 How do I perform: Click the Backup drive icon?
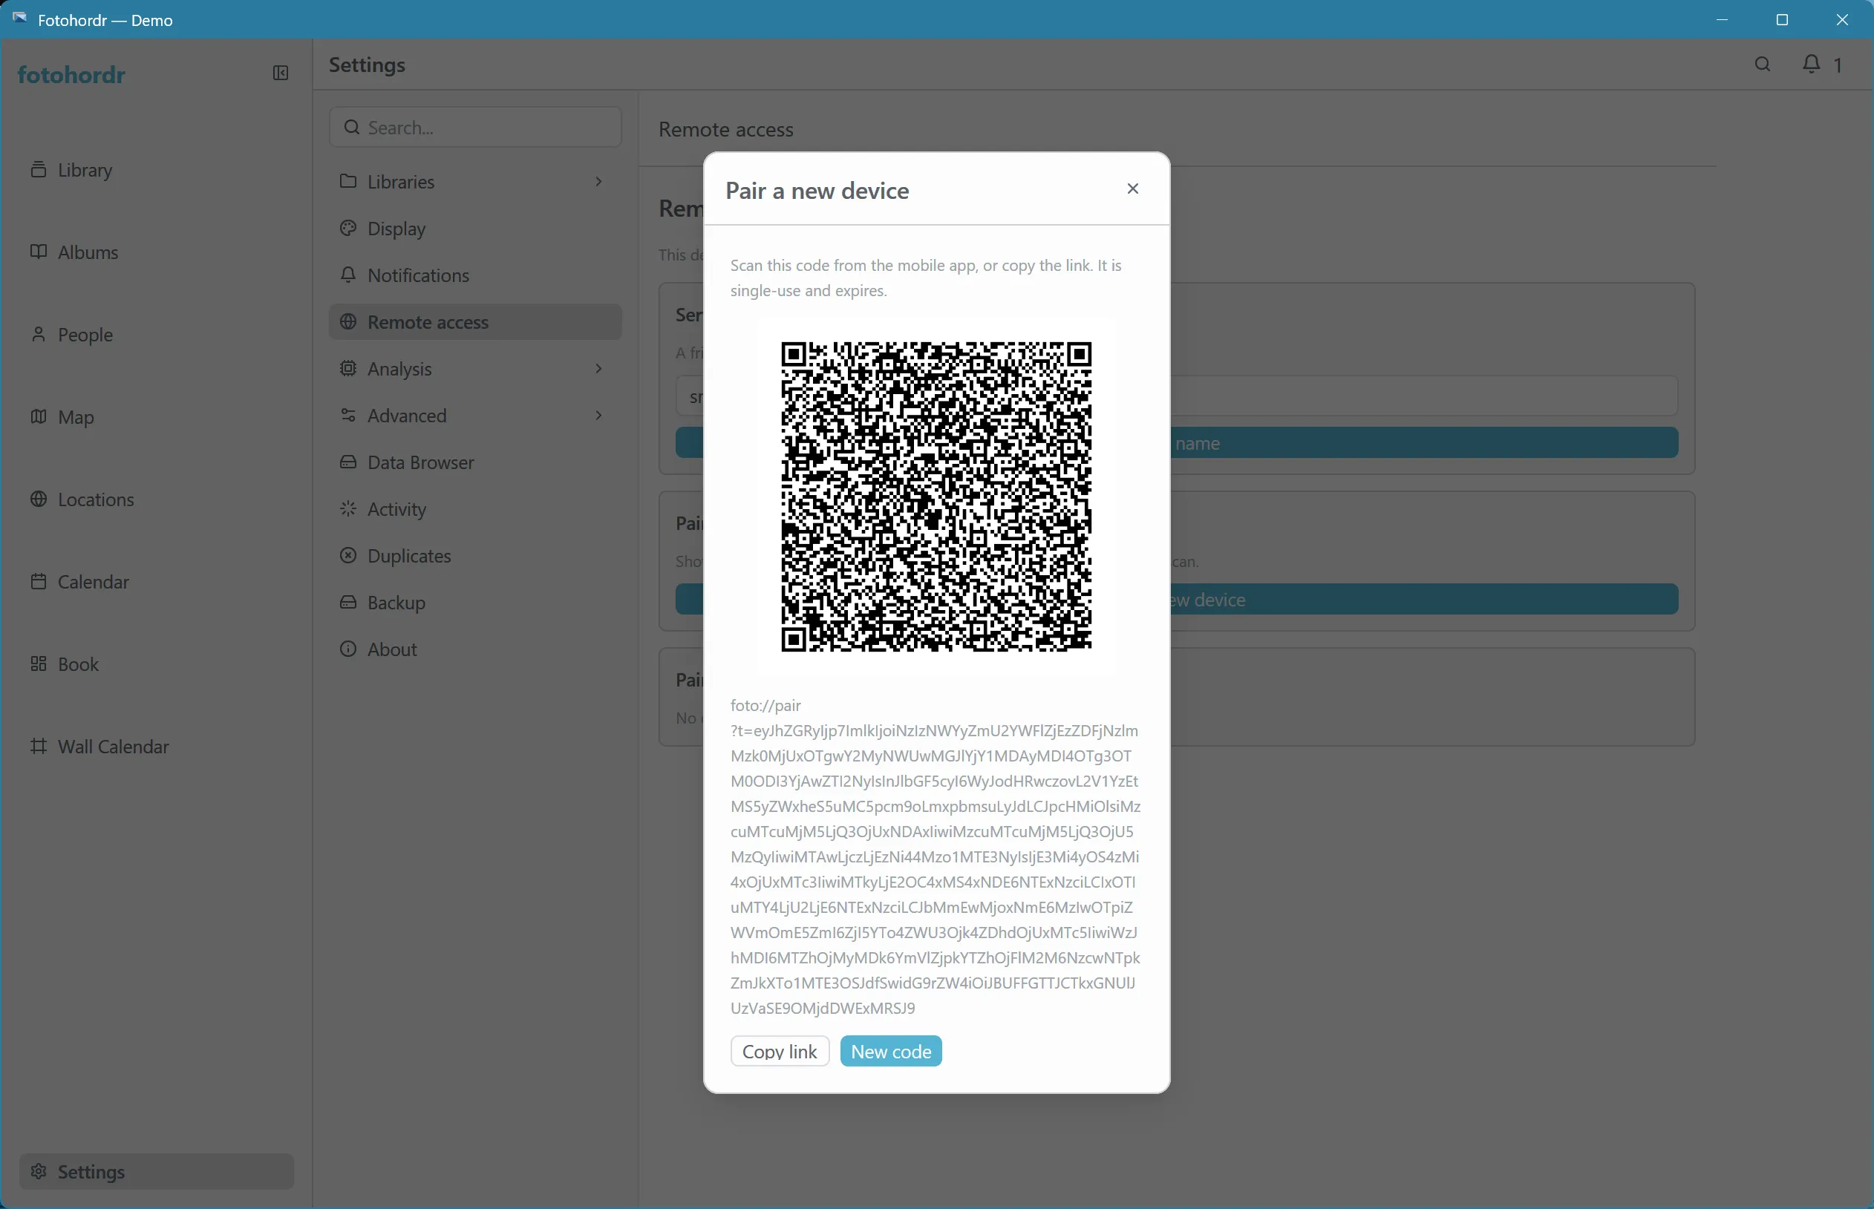348,602
